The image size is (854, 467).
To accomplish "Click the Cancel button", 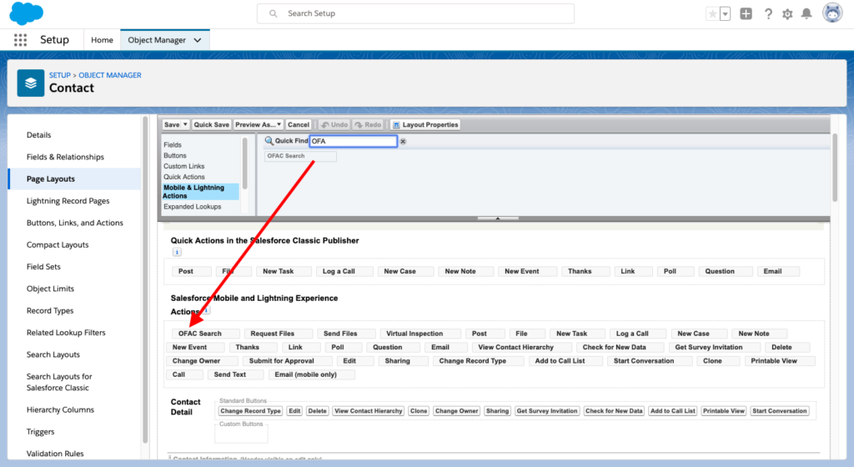I will [299, 124].
